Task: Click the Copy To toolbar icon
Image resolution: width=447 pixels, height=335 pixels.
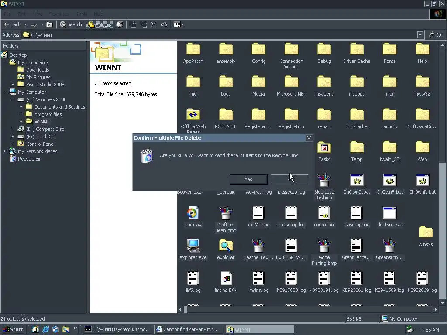Action: [143, 24]
